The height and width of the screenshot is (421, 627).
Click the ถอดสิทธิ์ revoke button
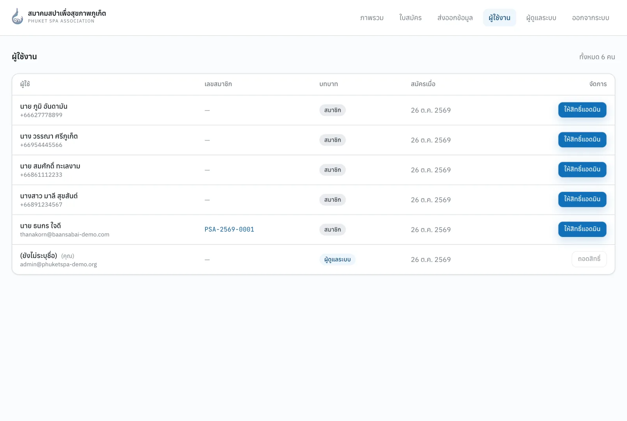tap(589, 259)
